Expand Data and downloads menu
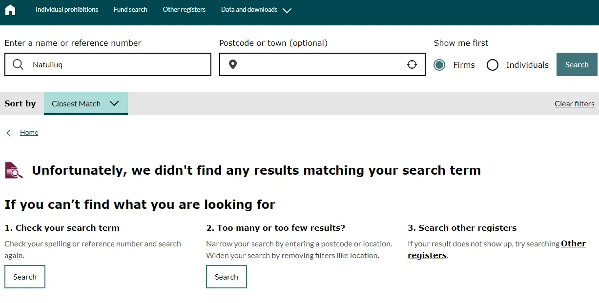The height and width of the screenshot is (303, 599). coord(256,10)
